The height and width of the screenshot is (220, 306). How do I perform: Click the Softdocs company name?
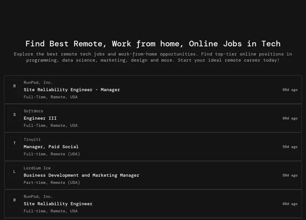(34, 111)
